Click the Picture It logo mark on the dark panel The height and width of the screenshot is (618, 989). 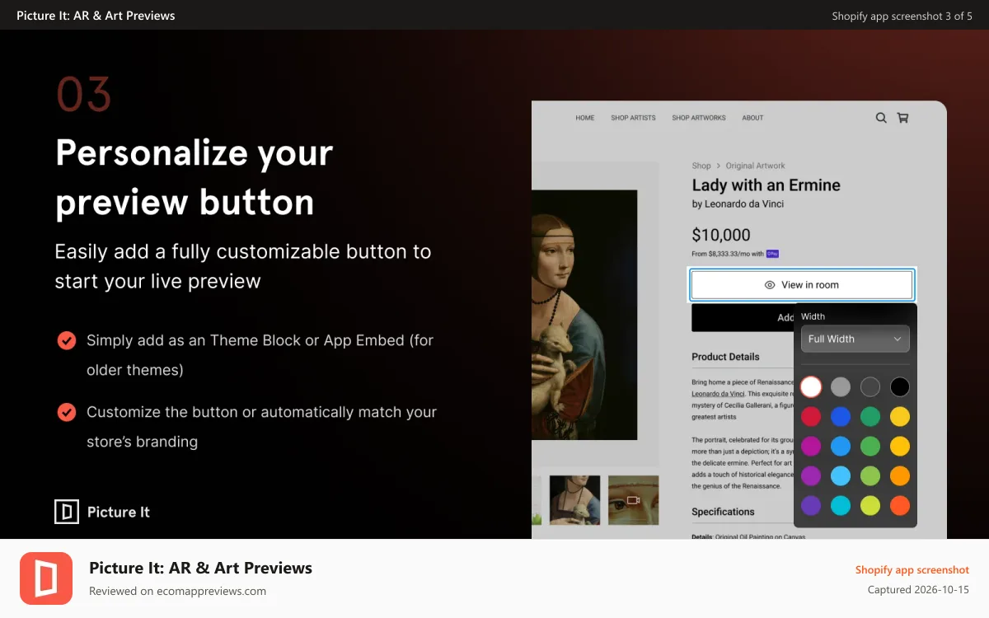tap(67, 512)
